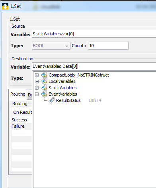Select the Success routing row
The width and height of the screenshot is (156, 188).
pyautogui.click(x=21, y=120)
